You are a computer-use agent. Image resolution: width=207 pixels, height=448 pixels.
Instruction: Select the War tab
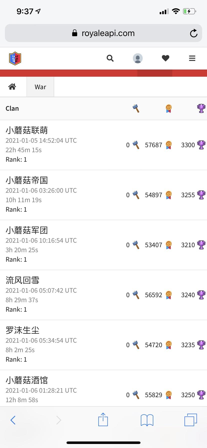(40, 87)
